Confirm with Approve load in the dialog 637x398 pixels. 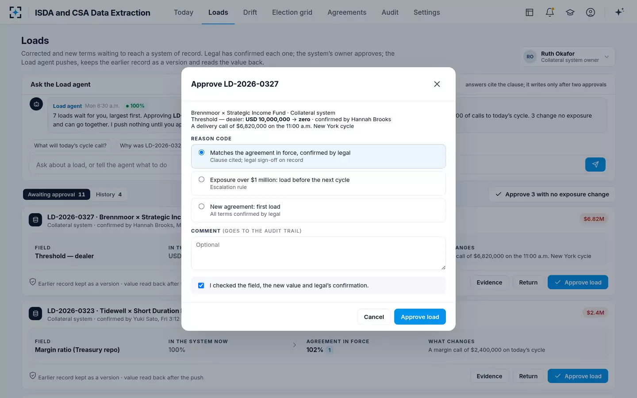pos(420,317)
